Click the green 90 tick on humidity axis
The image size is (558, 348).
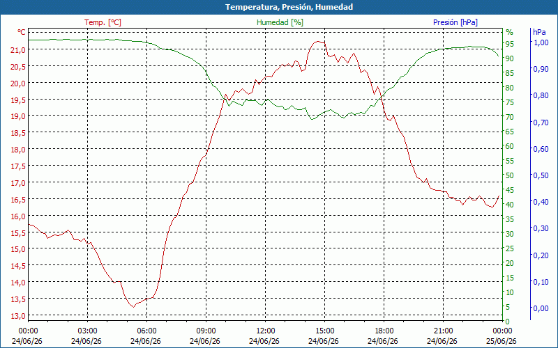[x=510, y=58]
